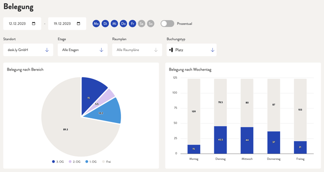
Task: Toggle 1. OG legend entry
Action: [91, 162]
